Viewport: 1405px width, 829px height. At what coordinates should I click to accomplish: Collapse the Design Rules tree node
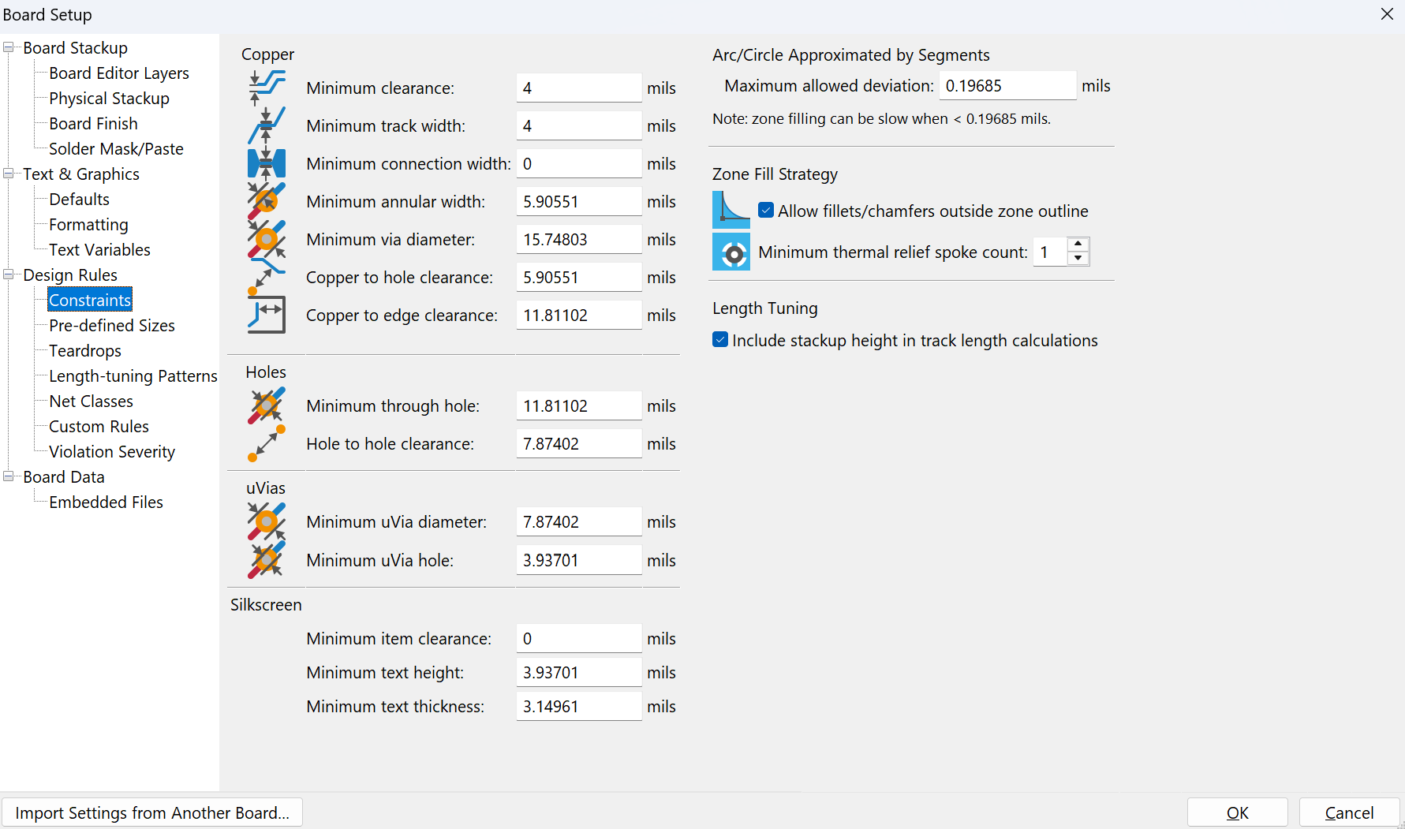tap(9, 275)
